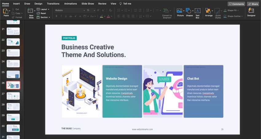Click the PORTFOLIO label on slide
This screenshot has width=261, height=139.
pyautogui.click(x=69, y=38)
